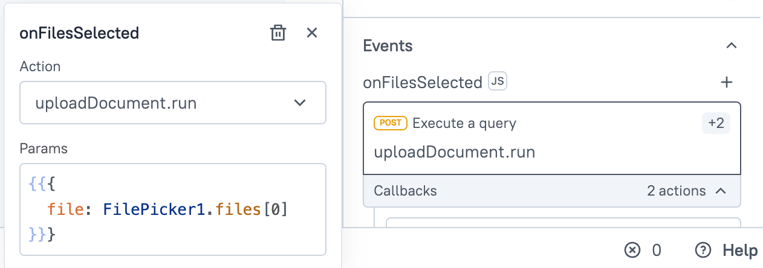Click the POST badge on the query
The width and height of the screenshot is (763, 268).
tap(391, 123)
